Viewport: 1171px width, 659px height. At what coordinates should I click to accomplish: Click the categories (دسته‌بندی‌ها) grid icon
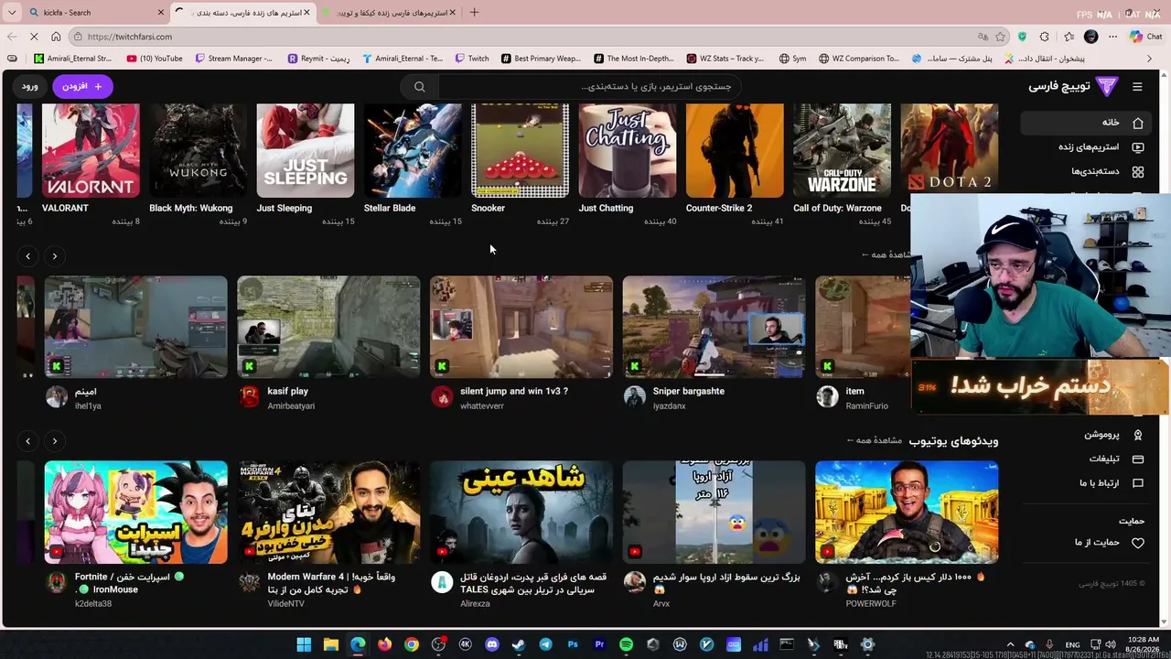1138,172
